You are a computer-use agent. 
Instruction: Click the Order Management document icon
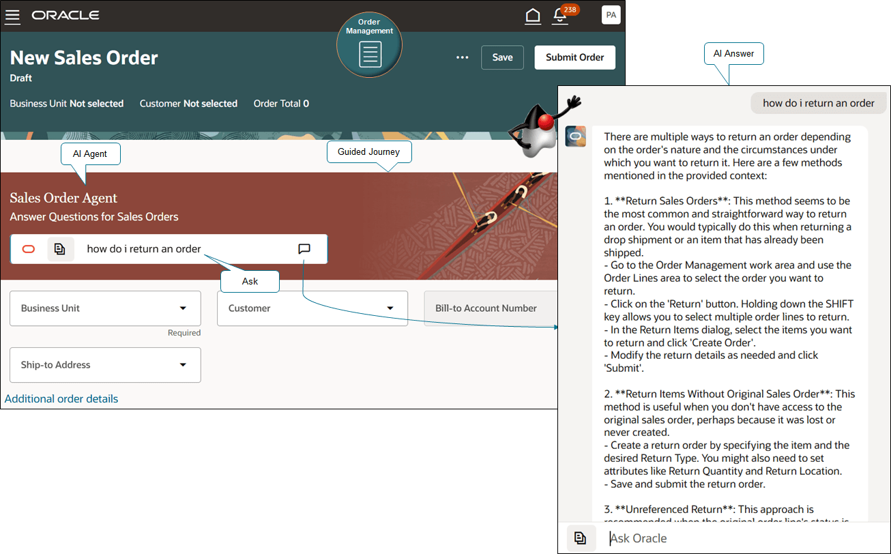[x=370, y=55]
